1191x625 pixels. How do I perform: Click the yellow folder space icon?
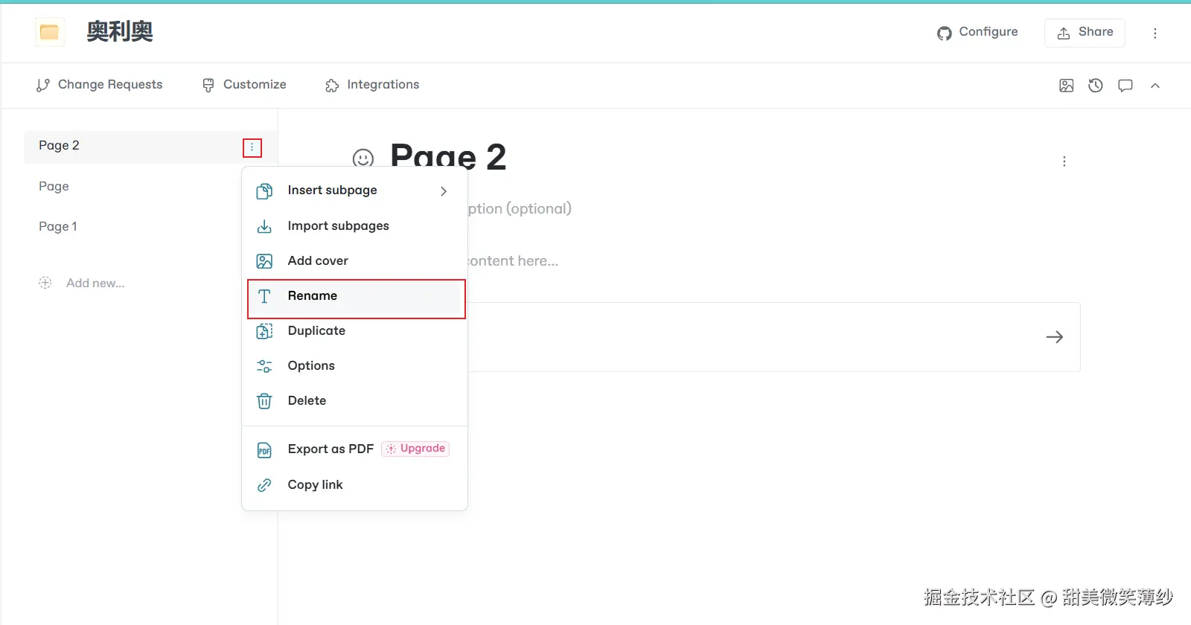50,32
